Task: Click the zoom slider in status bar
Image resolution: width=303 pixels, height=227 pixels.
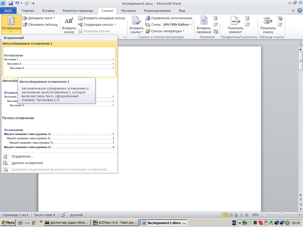Action: (281, 215)
